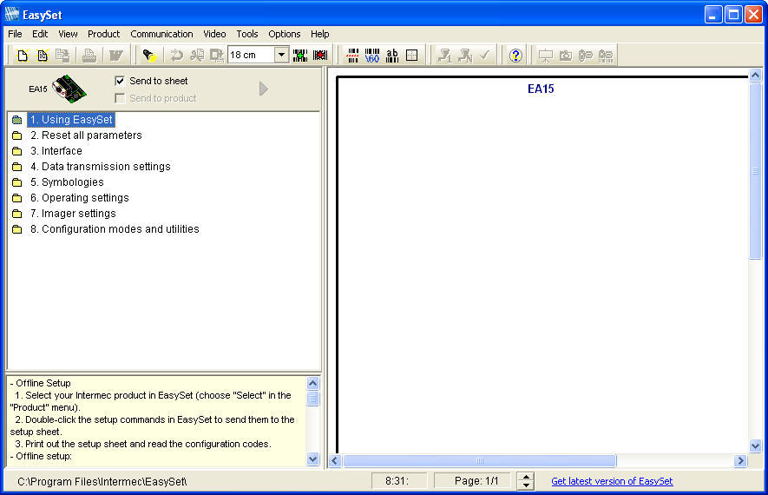Image resolution: width=768 pixels, height=495 pixels.
Task: Select '4. Data transmission settings' folder
Action: tap(101, 167)
